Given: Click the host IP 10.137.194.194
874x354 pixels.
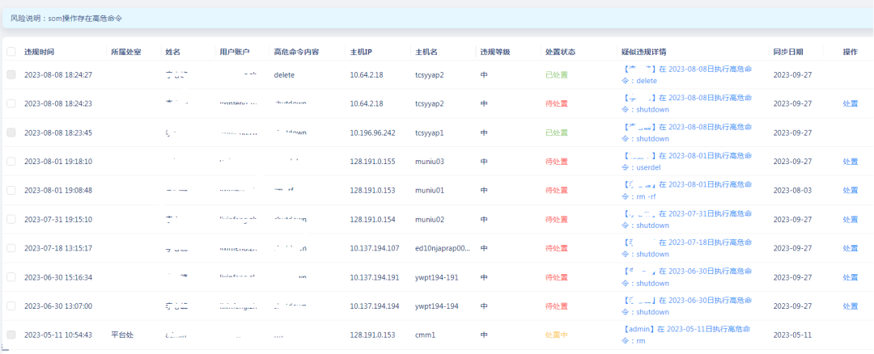Looking at the screenshot, I should point(375,306).
